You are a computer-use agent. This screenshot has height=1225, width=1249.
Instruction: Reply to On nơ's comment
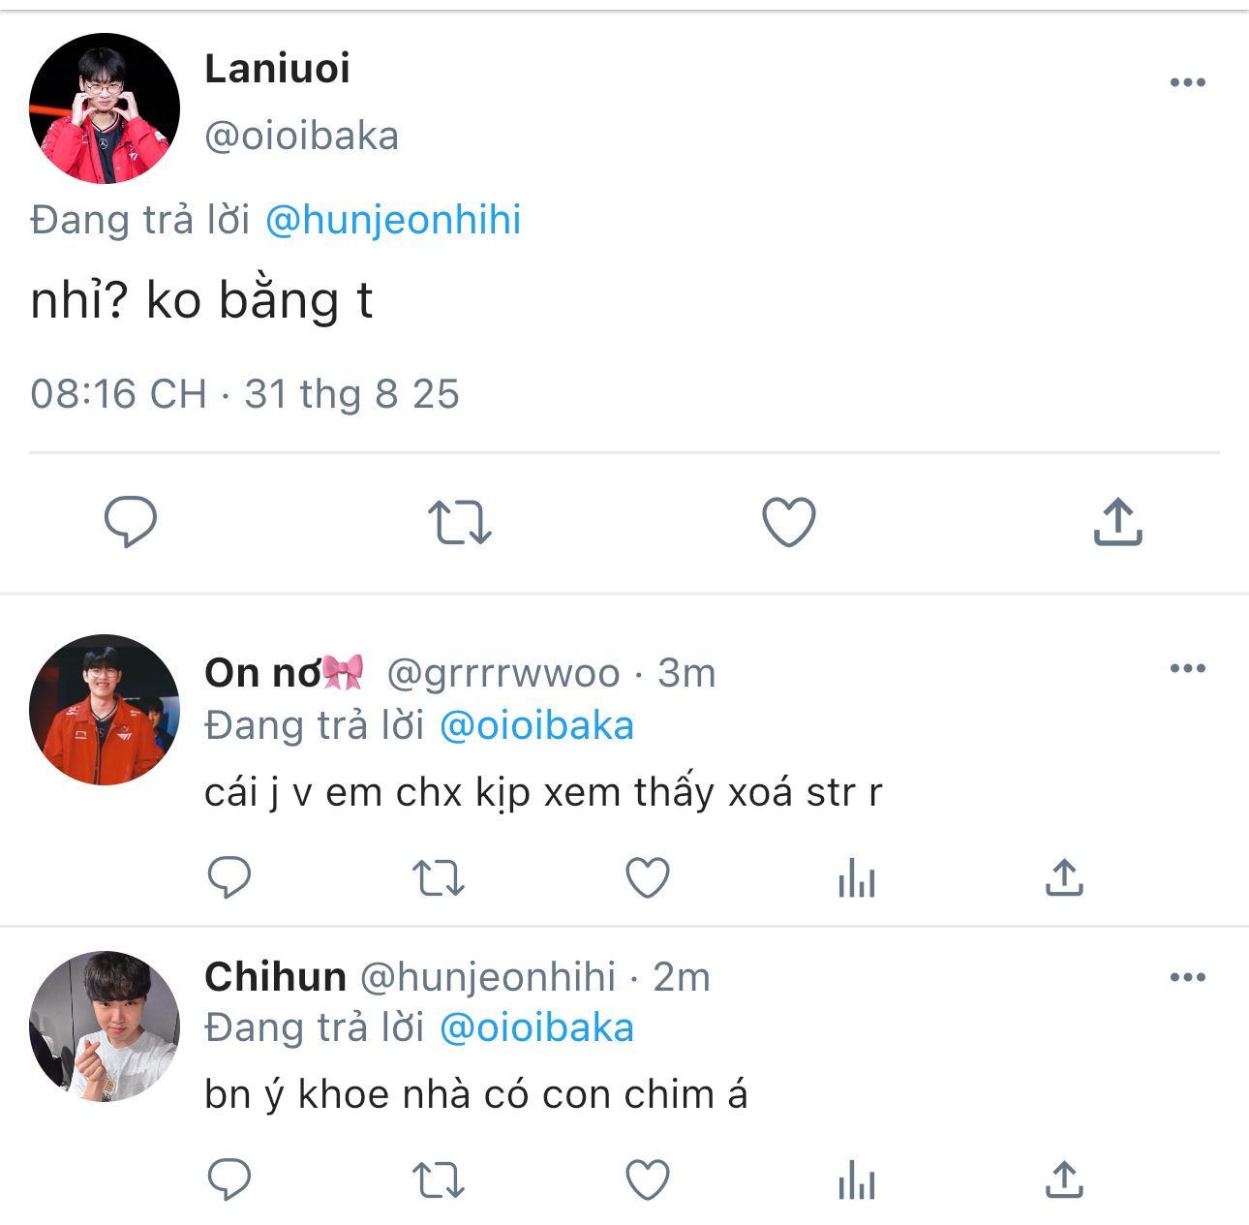pyautogui.click(x=229, y=878)
